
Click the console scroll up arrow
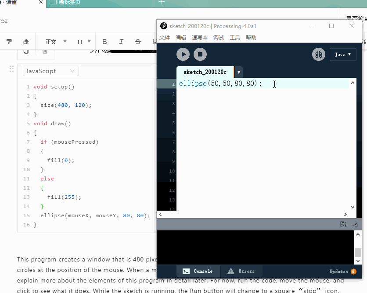[x=358, y=234]
